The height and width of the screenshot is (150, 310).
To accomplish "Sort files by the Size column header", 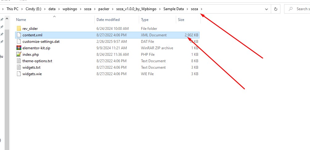I will [181, 20].
